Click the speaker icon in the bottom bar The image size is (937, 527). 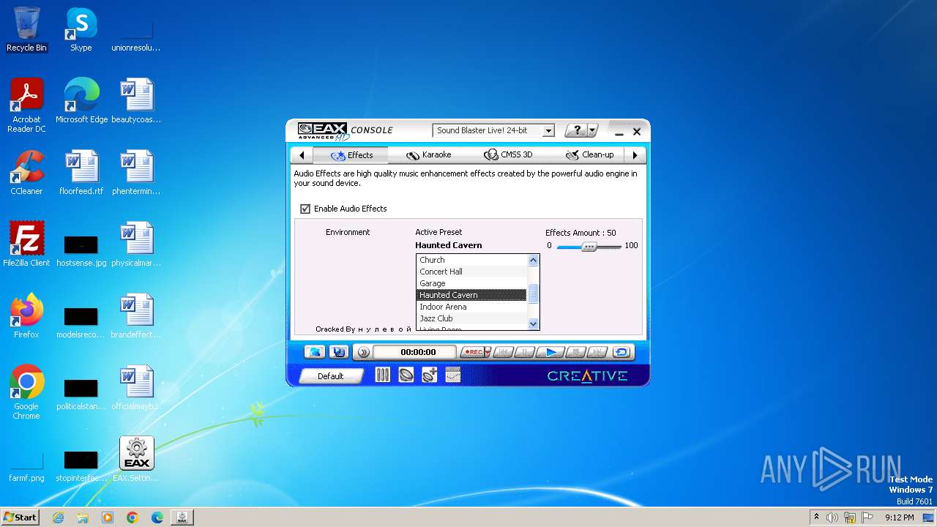[406, 375]
